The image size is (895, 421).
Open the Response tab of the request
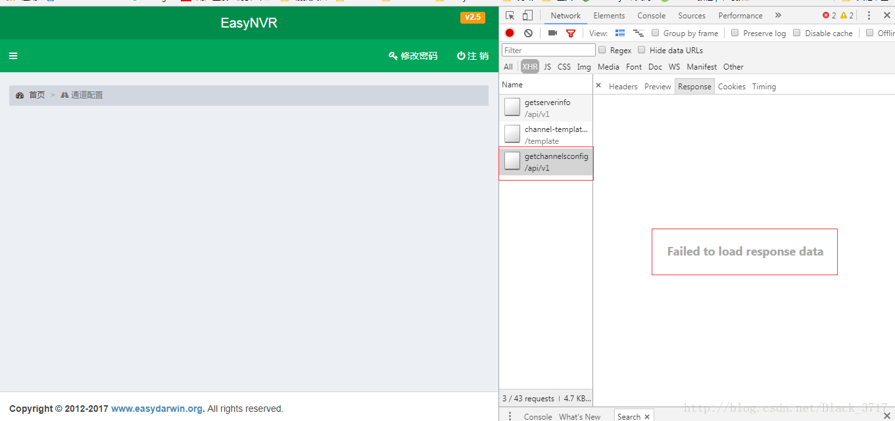[x=694, y=87]
